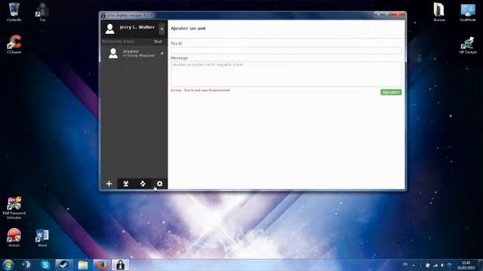Viewport: 483px width, 271px height.
Task: Click into the Message text area
Action: click(x=286, y=74)
